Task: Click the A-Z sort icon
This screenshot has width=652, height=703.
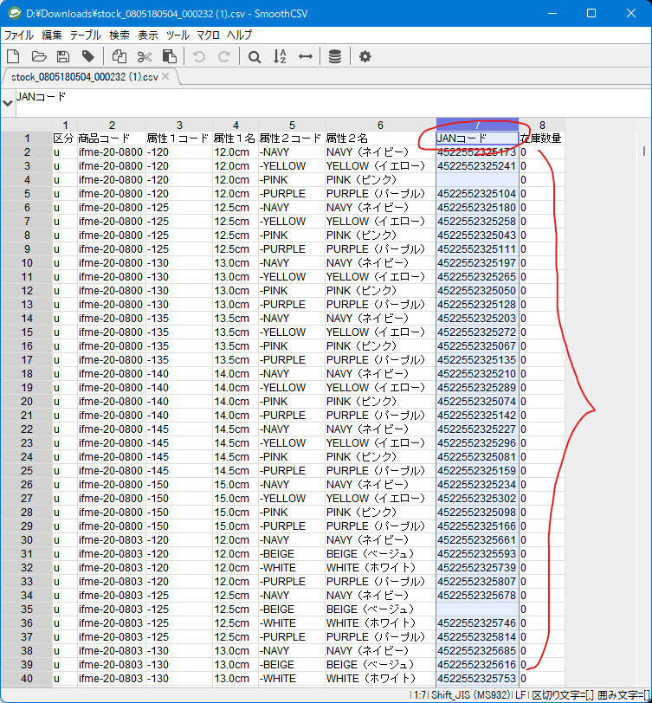Action: (x=280, y=56)
